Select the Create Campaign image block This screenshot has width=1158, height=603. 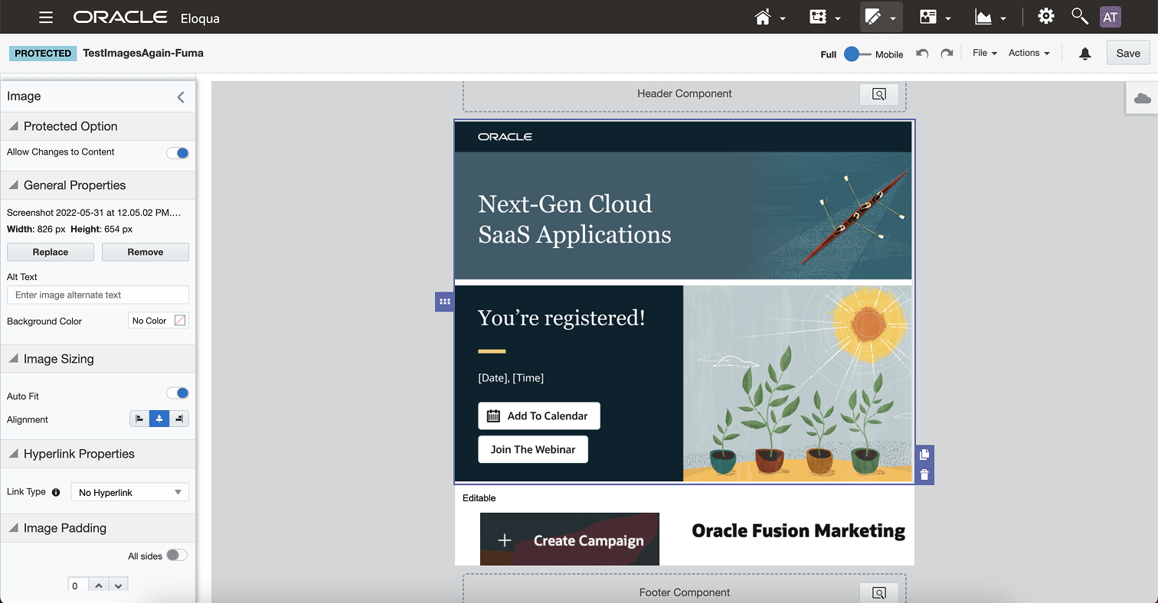[570, 539]
